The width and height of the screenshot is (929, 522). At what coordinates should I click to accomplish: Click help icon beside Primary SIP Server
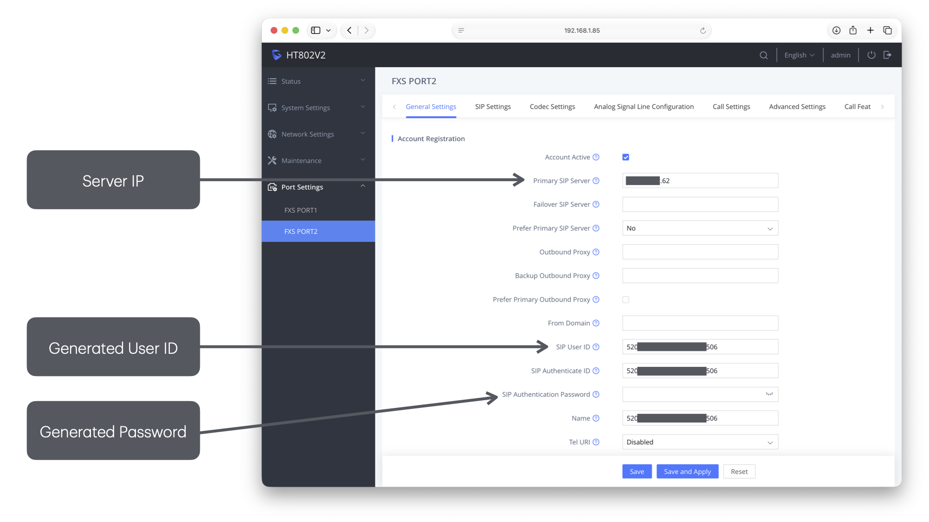click(x=596, y=181)
